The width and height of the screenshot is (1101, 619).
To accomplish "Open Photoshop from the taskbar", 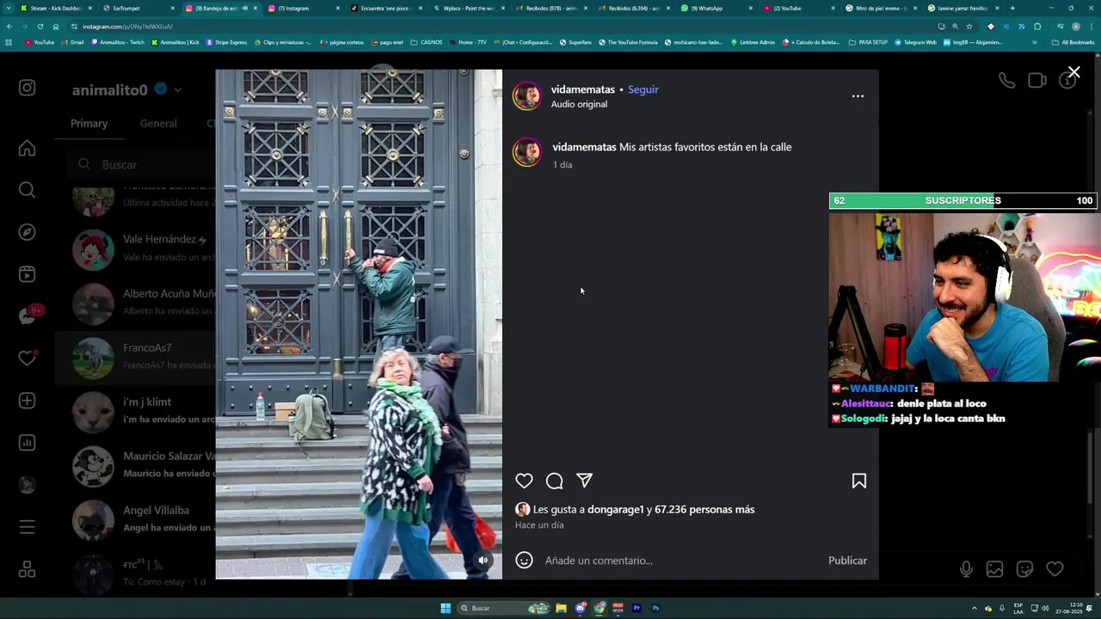I will tap(655, 608).
